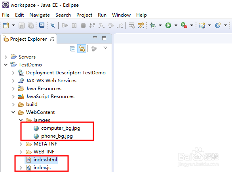Open the External Tools dropdown arrow

tap(192, 25)
